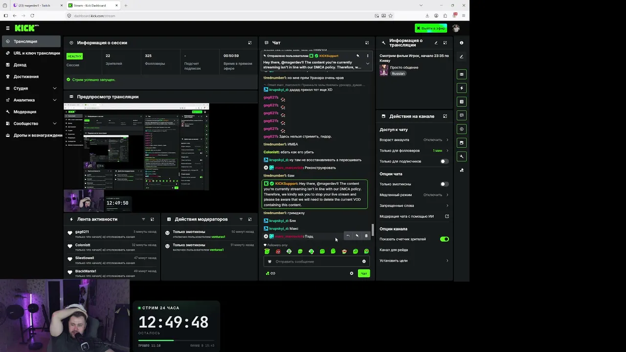Toggle the chat bubble widget icon in right toolbar
The width and height of the screenshot is (626, 352).
(x=462, y=115)
